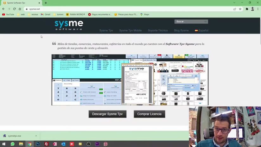261x147 pixels.
Task: Open the YouTube bookmark
Action: [x=8, y=15]
